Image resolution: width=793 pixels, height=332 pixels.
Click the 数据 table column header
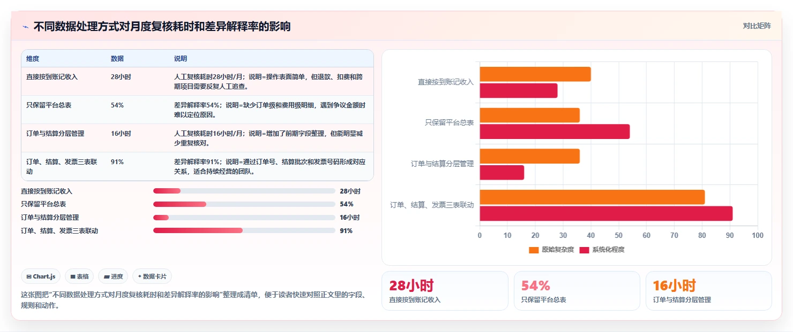pyautogui.click(x=117, y=58)
